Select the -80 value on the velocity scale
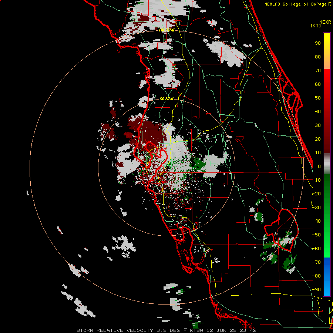 (316, 276)
